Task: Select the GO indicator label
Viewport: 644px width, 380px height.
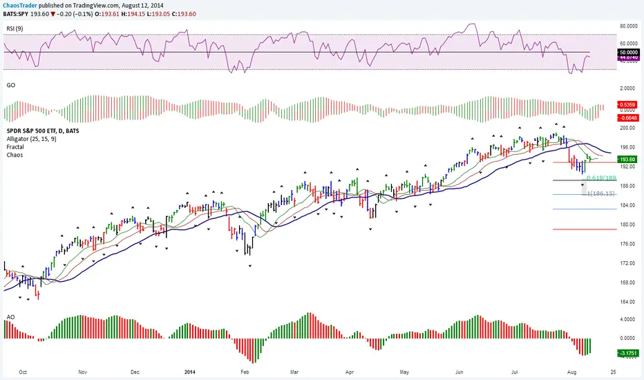Action: [x=10, y=85]
